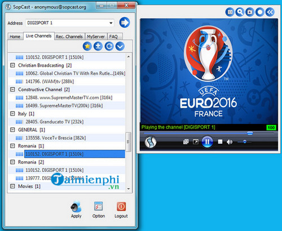The width and height of the screenshot is (282, 231).
Task: Open the Address dropdown arrow
Action: click(x=111, y=23)
